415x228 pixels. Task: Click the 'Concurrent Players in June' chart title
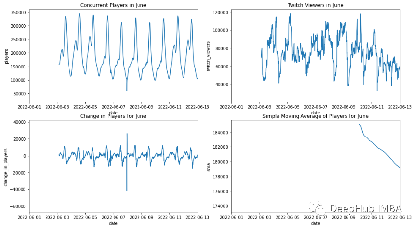[x=113, y=5]
